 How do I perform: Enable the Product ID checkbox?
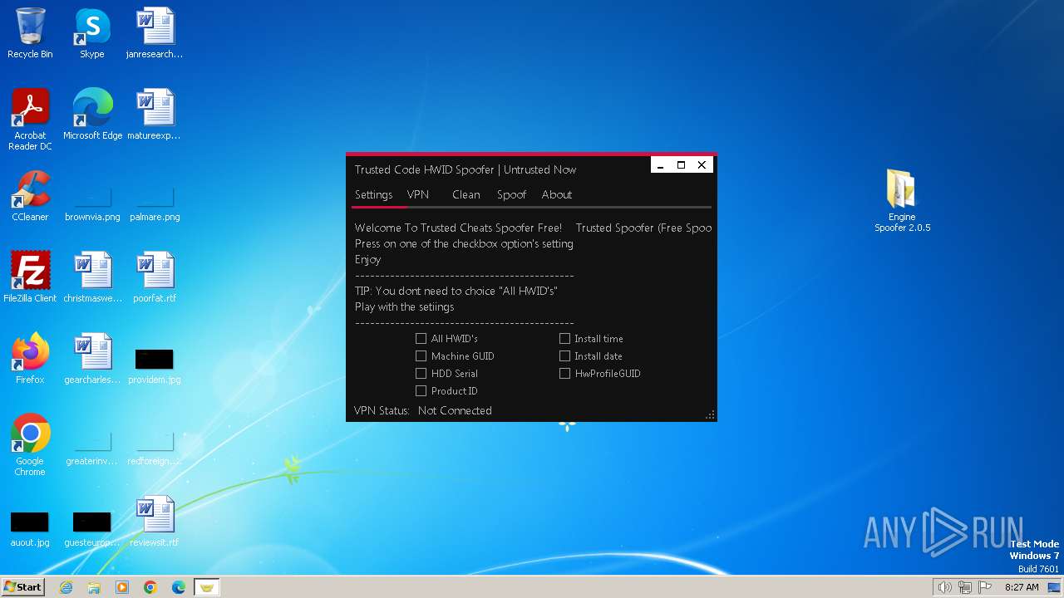tap(421, 390)
